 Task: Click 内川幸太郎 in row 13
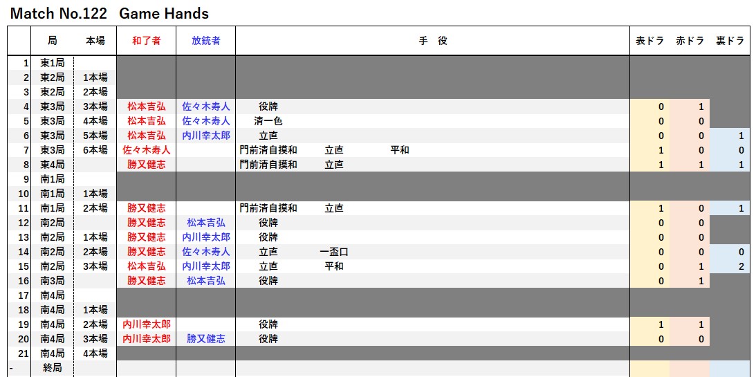pyautogui.click(x=206, y=237)
